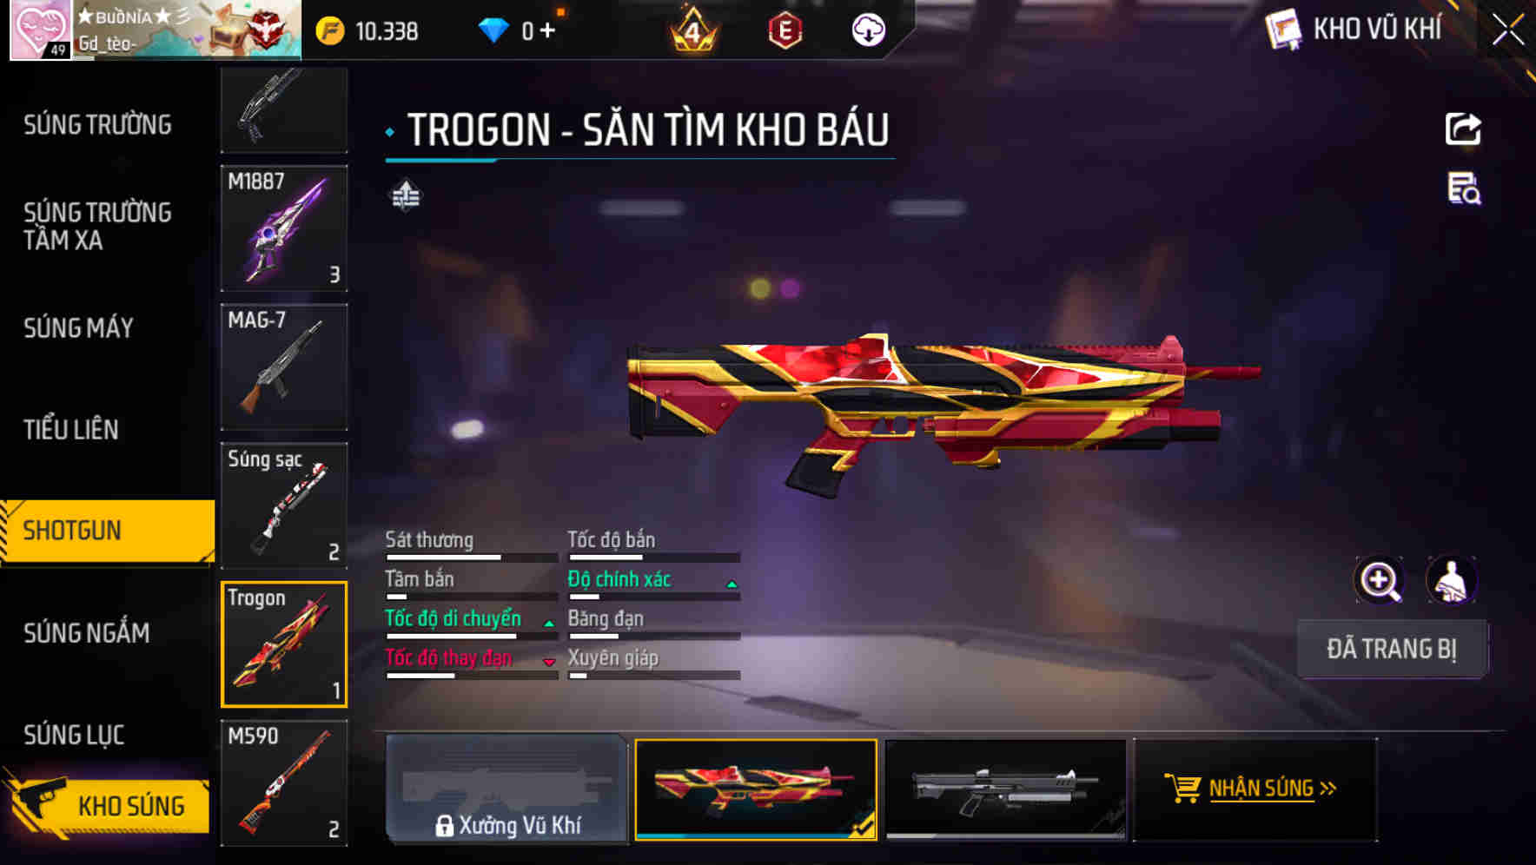Click the gold rank crown icon

click(692, 30)
